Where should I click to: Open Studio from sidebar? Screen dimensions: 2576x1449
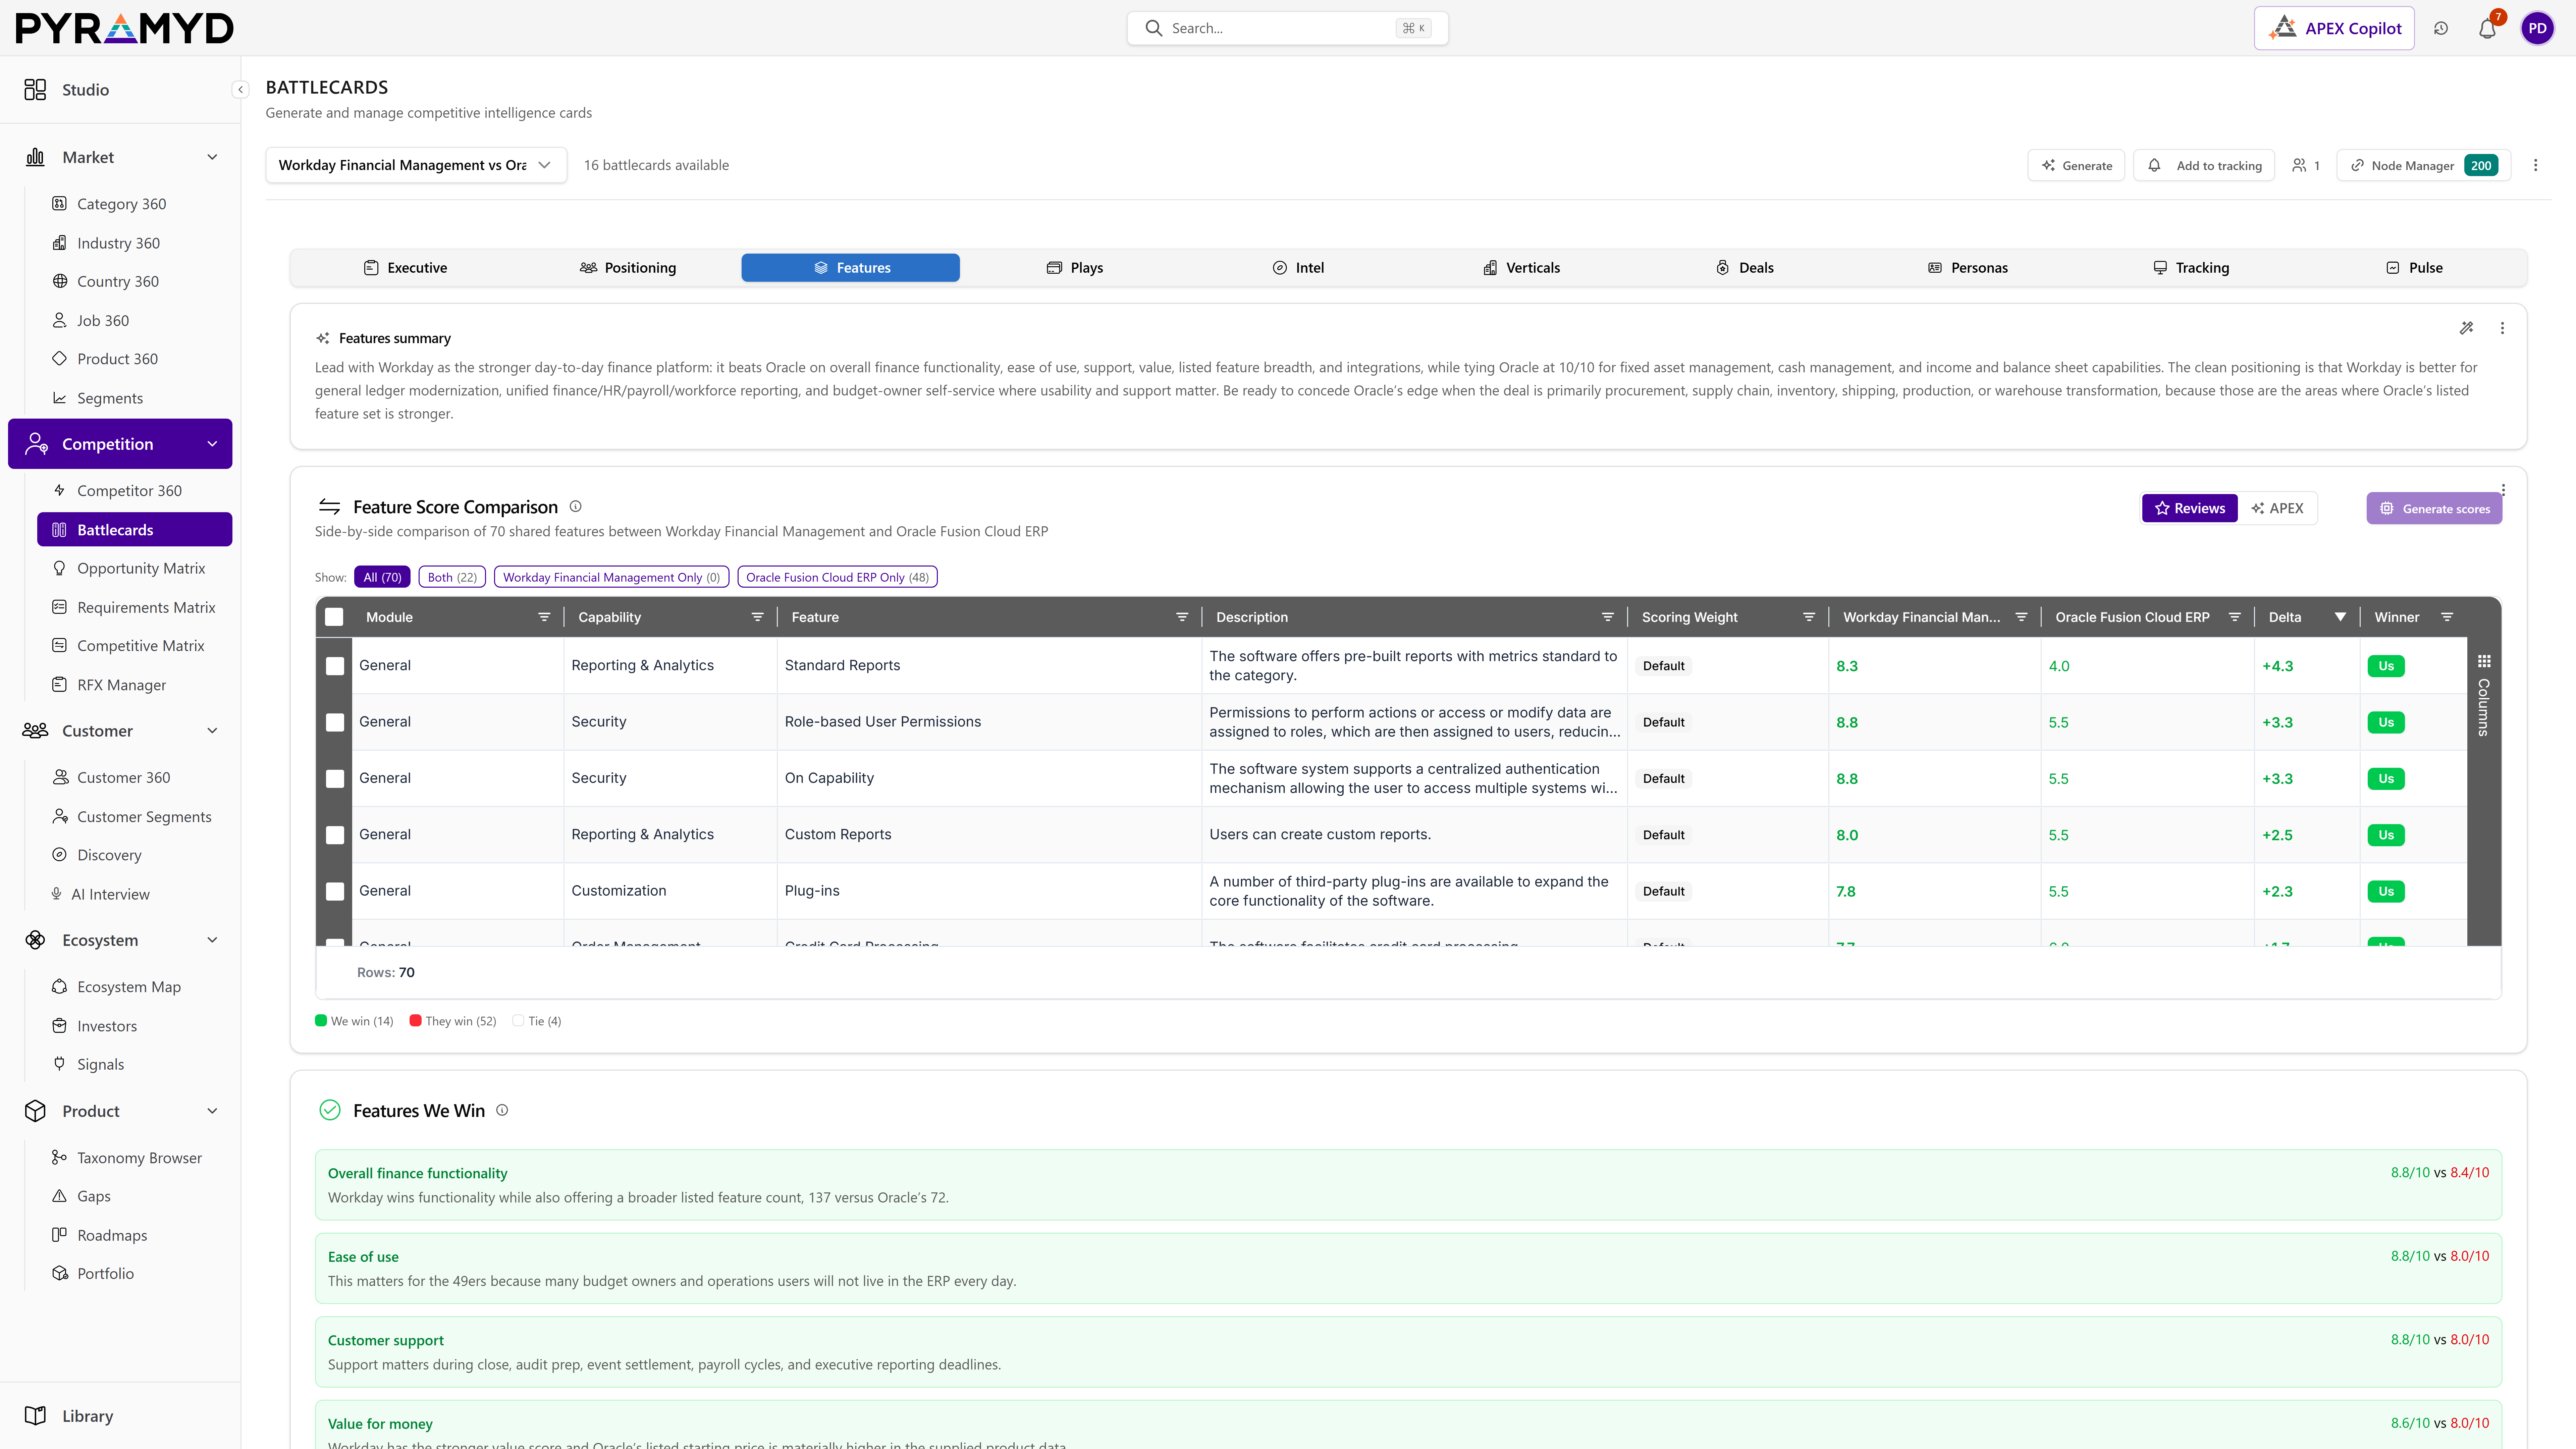[x=85, y=90]
